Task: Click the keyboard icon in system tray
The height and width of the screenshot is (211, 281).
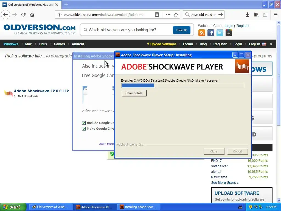Action: click(240, 207)
